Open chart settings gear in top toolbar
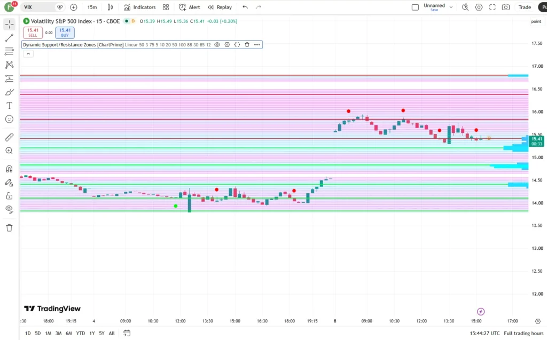 479,7
